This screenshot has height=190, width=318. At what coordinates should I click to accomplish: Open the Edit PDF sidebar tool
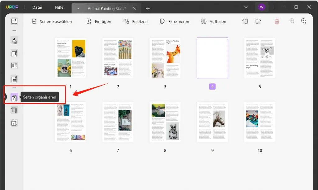click(x=14, y=53)
